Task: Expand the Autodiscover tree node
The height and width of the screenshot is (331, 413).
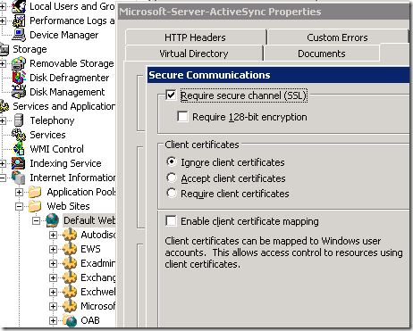Action: tap(53, 235)
